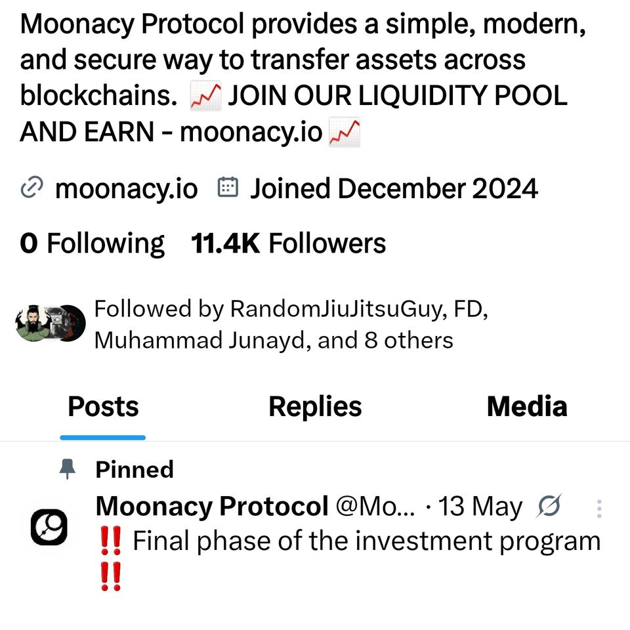Click the 13 May timestamp on the post
Image resolution: width=630 pixels, height=630 pixels.
(480, 506)
